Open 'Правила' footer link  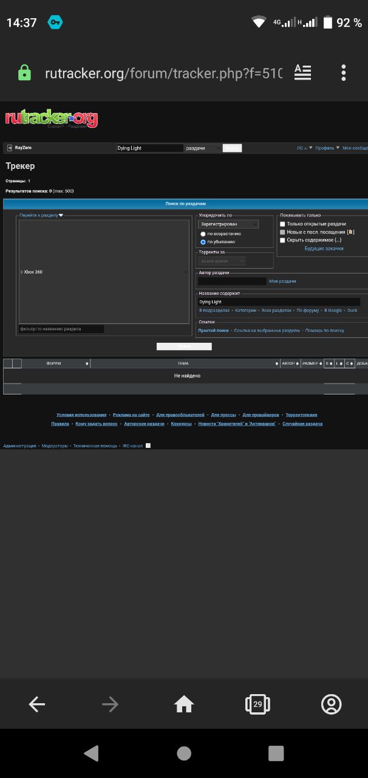[x=60, y=424]
